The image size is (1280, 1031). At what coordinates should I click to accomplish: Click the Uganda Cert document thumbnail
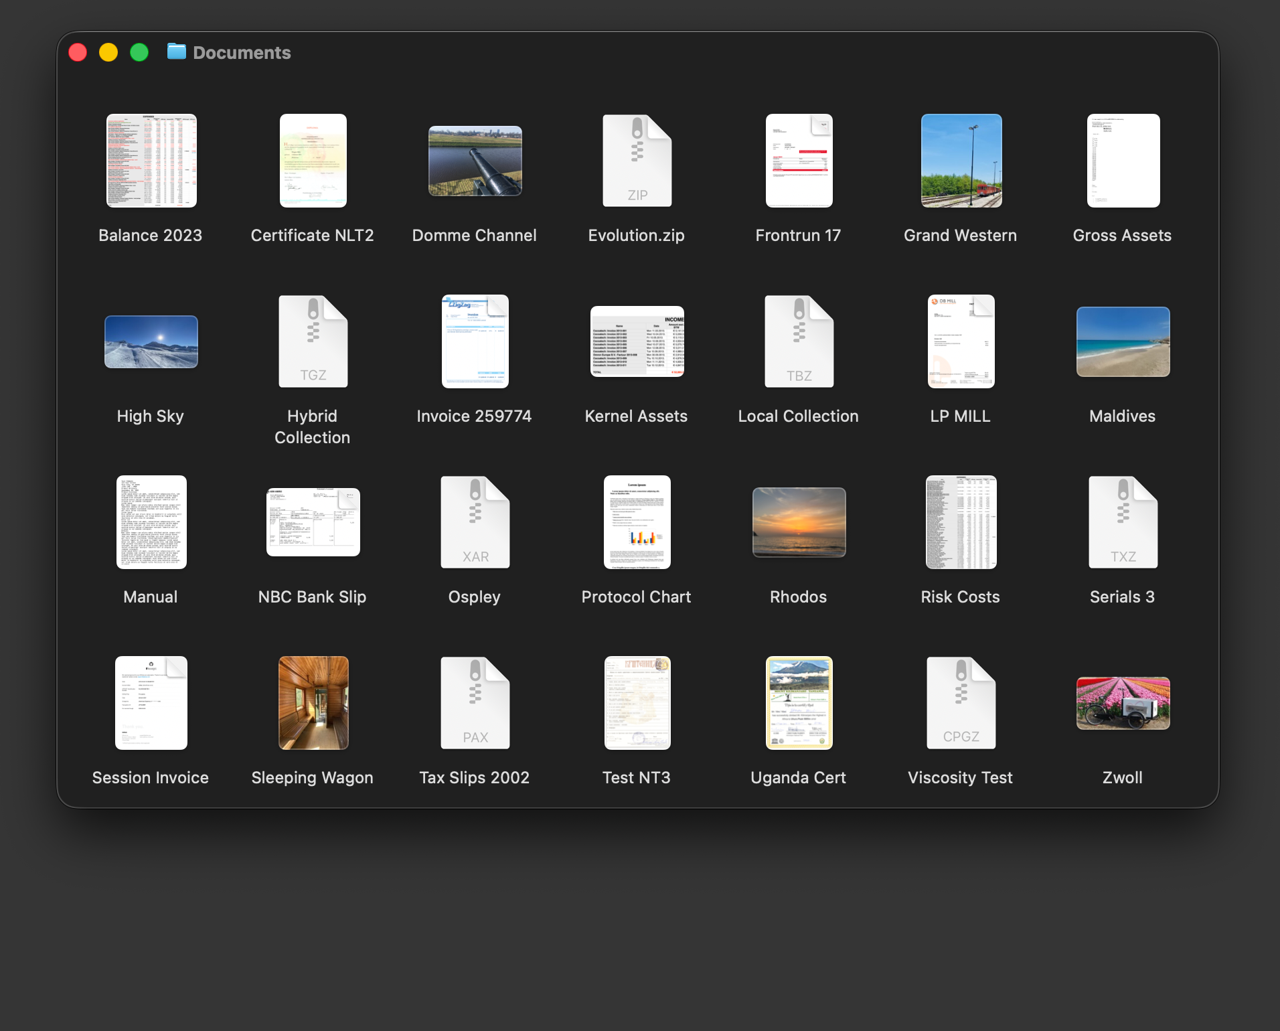coord(799,703)
